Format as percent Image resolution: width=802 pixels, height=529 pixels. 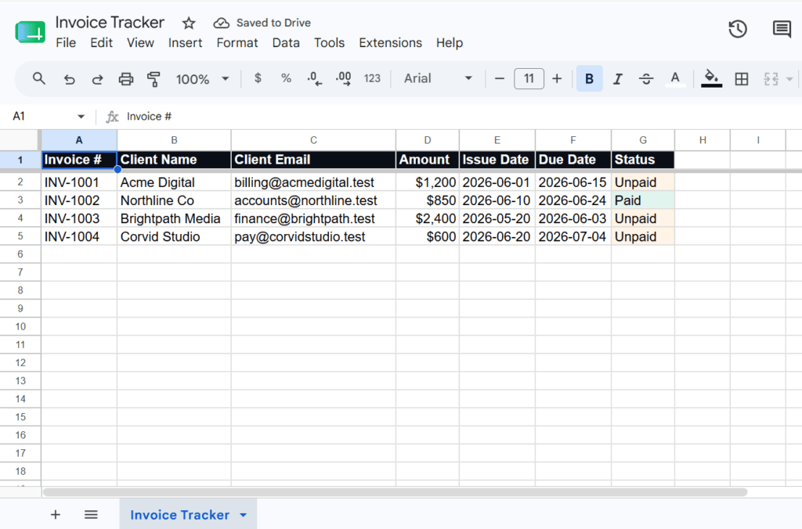(286, 78)
